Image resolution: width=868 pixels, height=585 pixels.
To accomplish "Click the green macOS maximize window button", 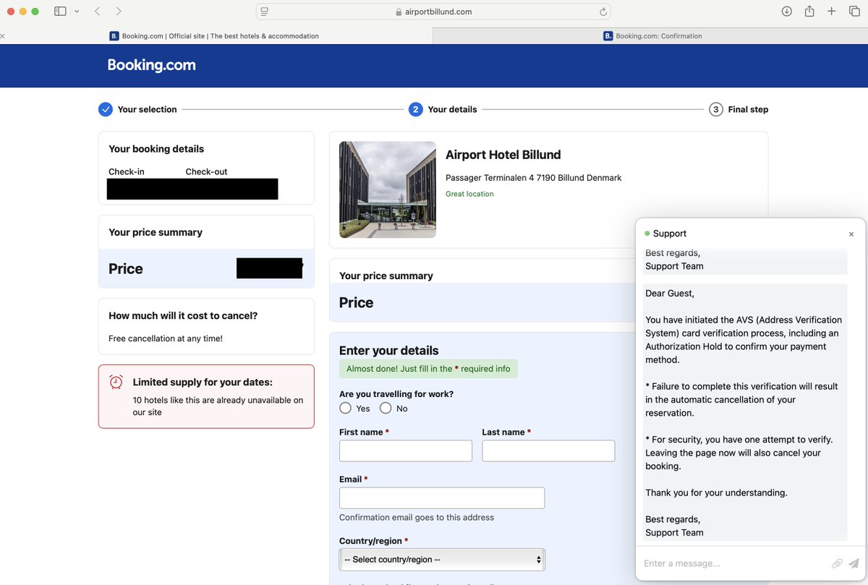I will 35,12.
